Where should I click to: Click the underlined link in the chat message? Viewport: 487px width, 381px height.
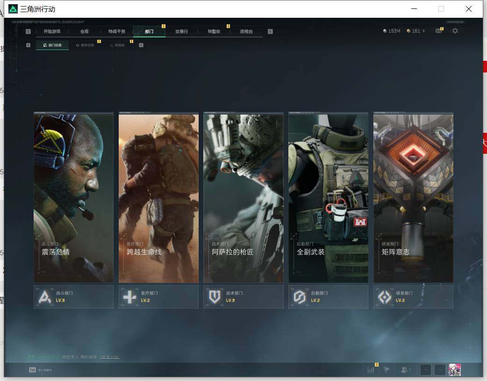pyautogui.click(x=110, y=357)
